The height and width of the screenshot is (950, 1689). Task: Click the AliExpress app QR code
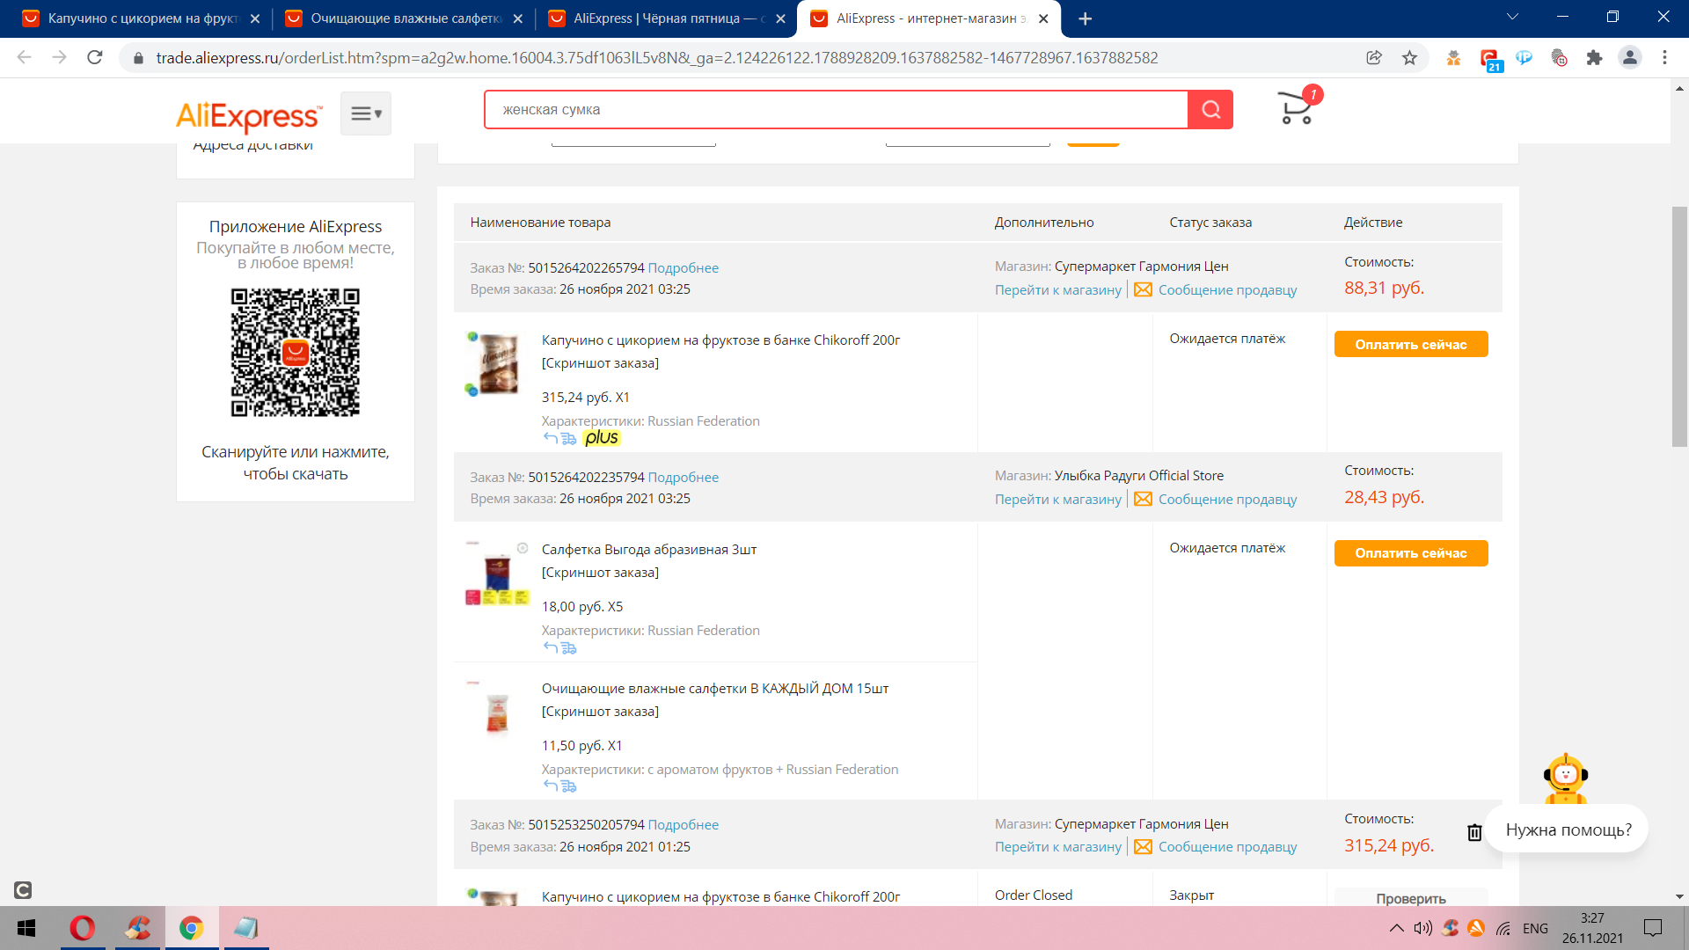[x=296, y=352]
